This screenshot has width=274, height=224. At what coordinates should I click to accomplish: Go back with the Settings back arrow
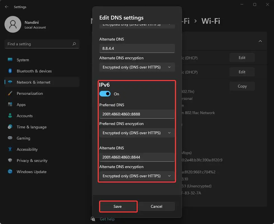7,7
